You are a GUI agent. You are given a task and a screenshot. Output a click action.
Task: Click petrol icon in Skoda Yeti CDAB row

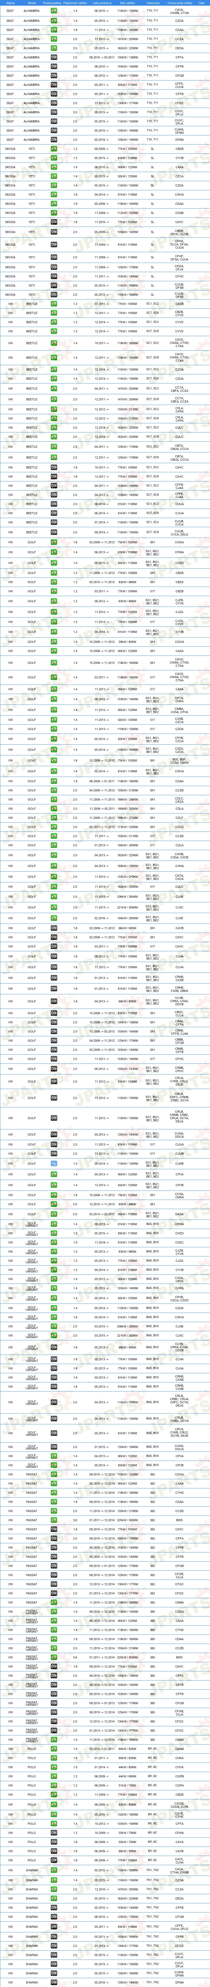[x=54, y=213]
